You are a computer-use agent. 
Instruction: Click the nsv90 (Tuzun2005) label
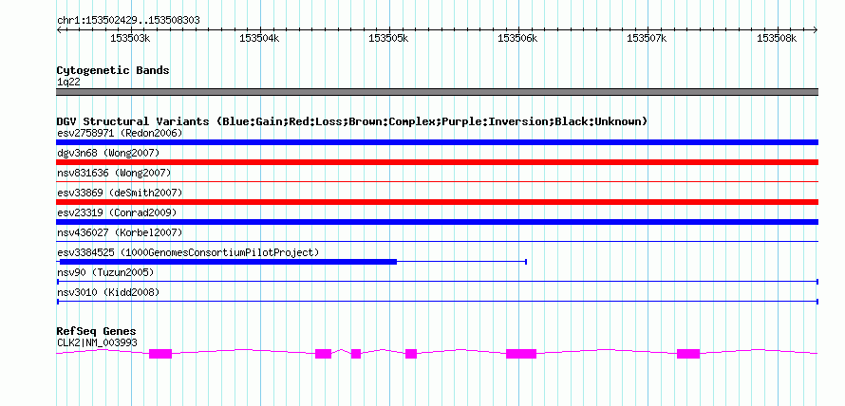[105, 272]
